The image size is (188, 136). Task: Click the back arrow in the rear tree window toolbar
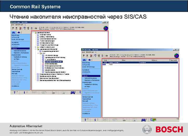pyautogui.click(x=13, y=28)
